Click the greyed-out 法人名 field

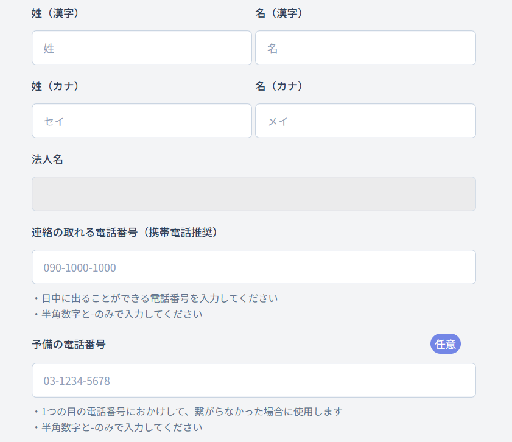pos(253,194)
